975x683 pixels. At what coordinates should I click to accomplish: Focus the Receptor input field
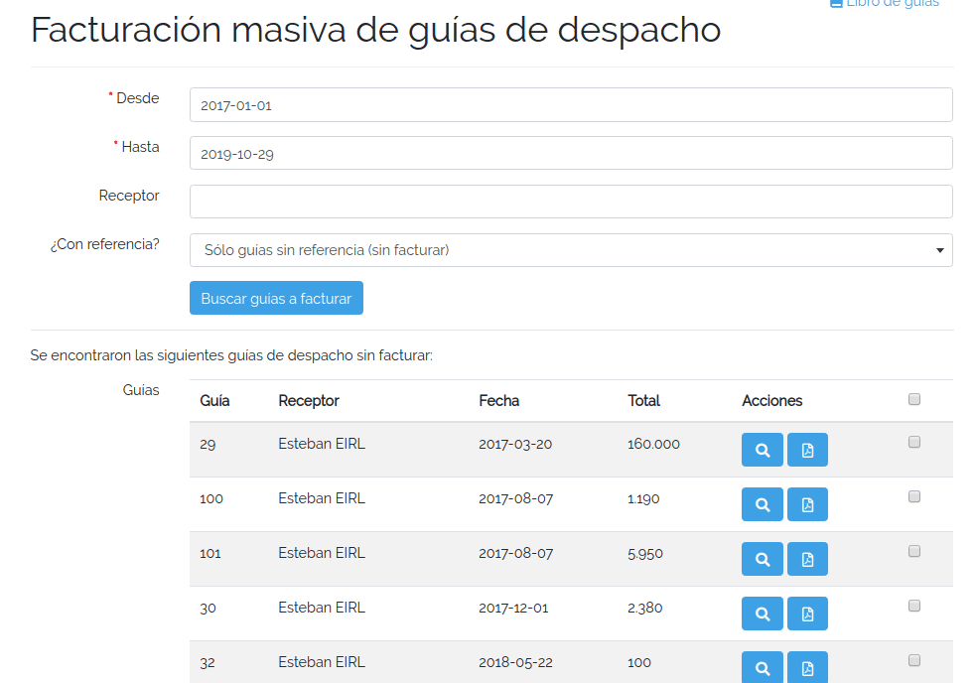(x=571, y=201)
